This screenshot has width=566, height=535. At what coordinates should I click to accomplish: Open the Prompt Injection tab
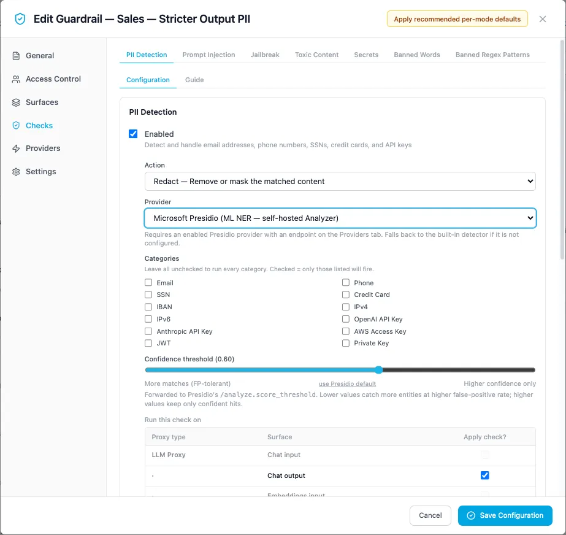(208, 55)
